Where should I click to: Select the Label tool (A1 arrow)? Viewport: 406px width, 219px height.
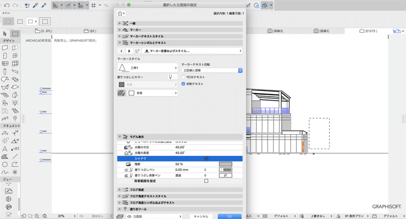15,149
